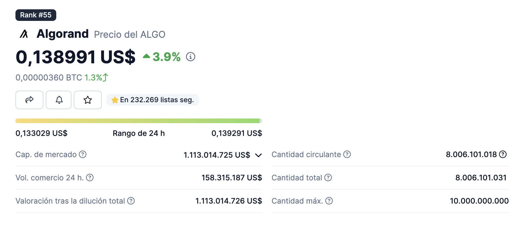Click the Algorand coin name heading
The image size is (517, 230).
pos(63,34)
